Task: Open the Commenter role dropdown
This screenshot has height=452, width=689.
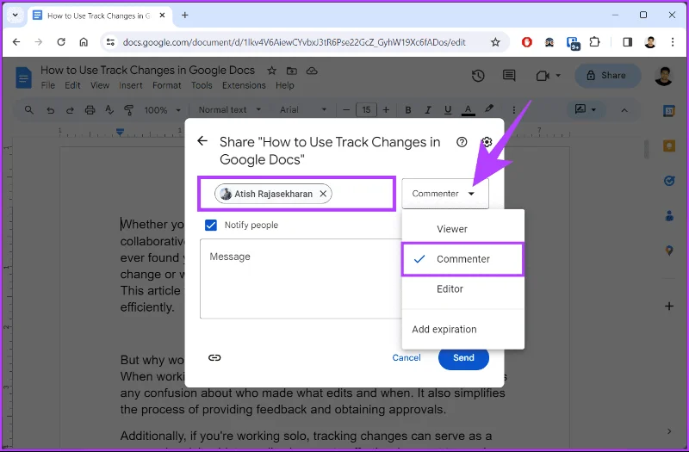Action: [x=444, y=194]
